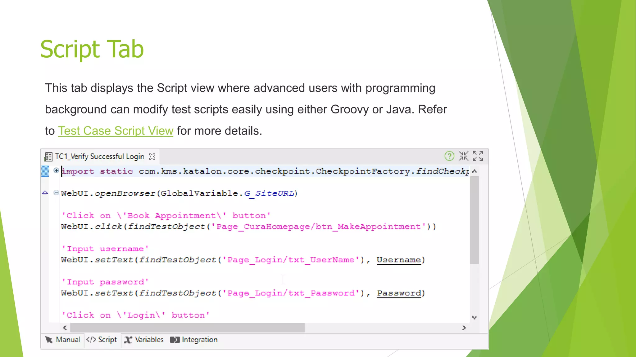The image size is (636, 357).
Task: Click the horizontal scrollbar left arrow
Action: pos(65,328)
